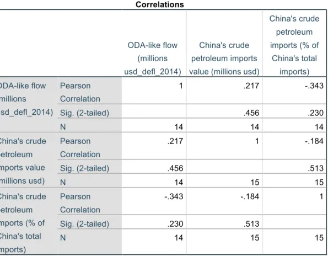Select the .230 cell in the bottom block
Viewport: 328px width, 256px height.
(x=175, y=224)
